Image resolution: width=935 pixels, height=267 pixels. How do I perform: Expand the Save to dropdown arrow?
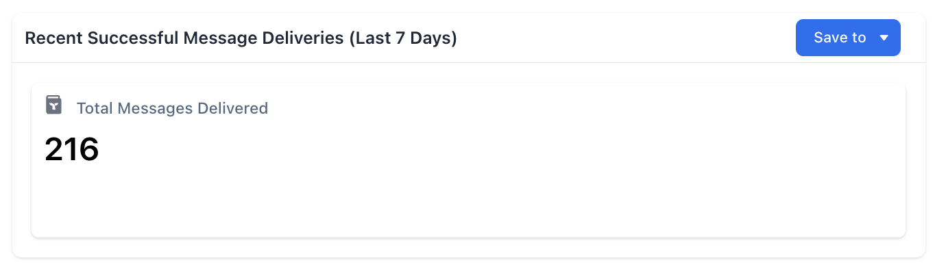coord(884,38)
